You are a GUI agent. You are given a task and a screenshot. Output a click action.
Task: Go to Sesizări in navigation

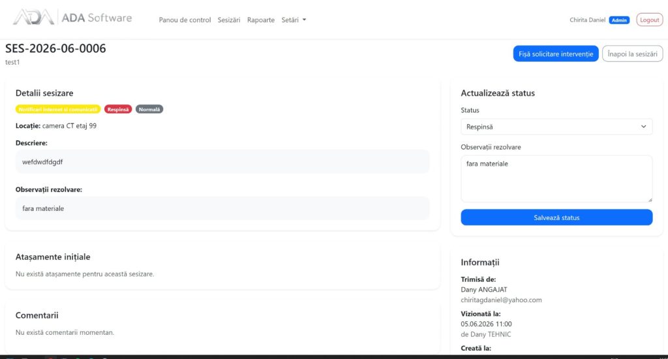229,20
